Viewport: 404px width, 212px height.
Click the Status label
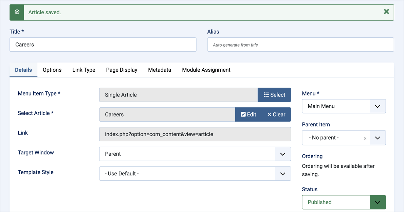310,189
